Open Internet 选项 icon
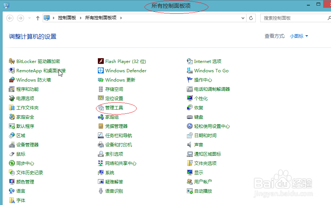The width and height of the screenshot is (331, 205). point(190,62)
